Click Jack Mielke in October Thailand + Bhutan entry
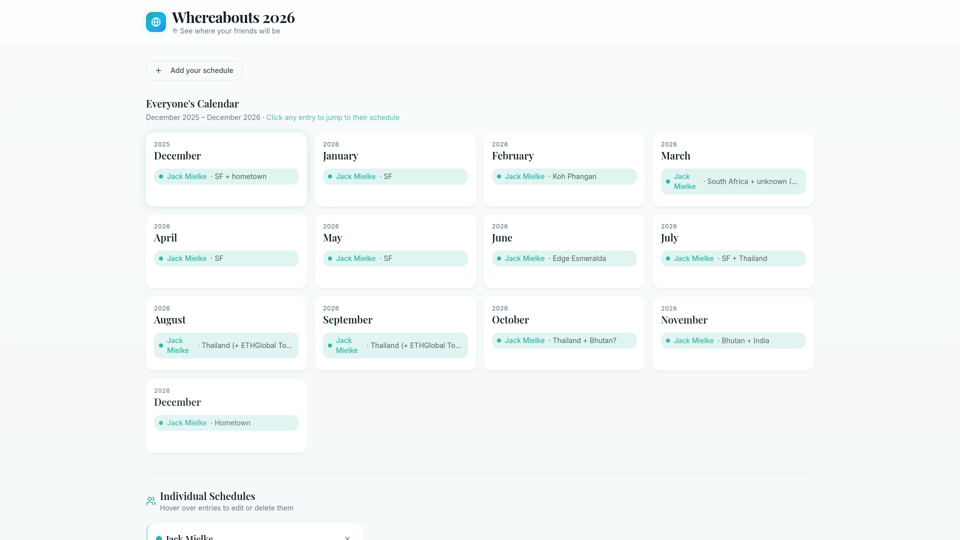 tap(524, 340)
